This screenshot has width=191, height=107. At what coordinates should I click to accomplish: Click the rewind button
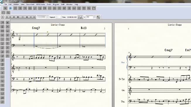10,17
